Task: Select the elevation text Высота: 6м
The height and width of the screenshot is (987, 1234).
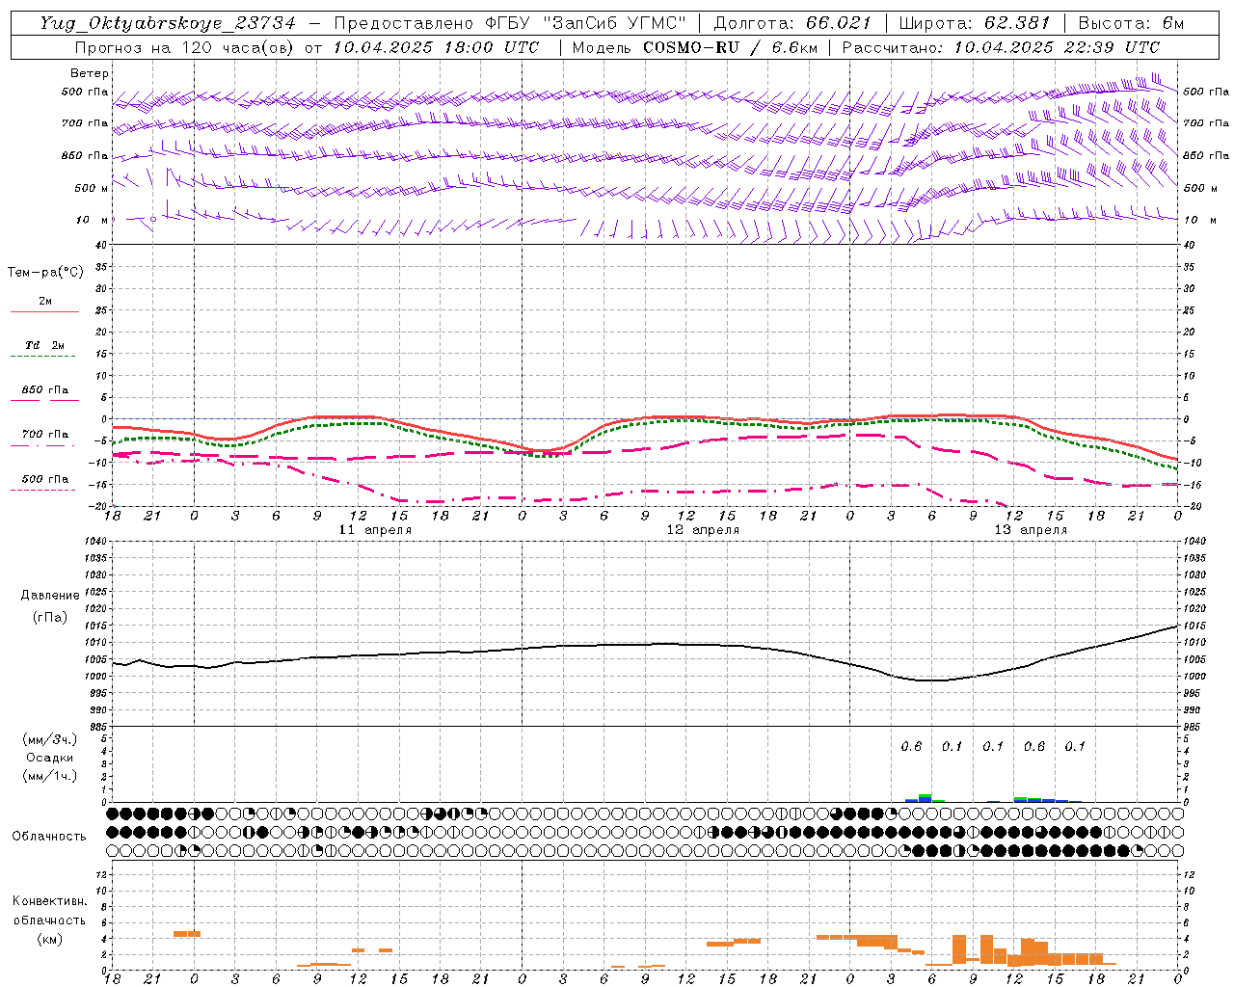Action: (1131, 23)
